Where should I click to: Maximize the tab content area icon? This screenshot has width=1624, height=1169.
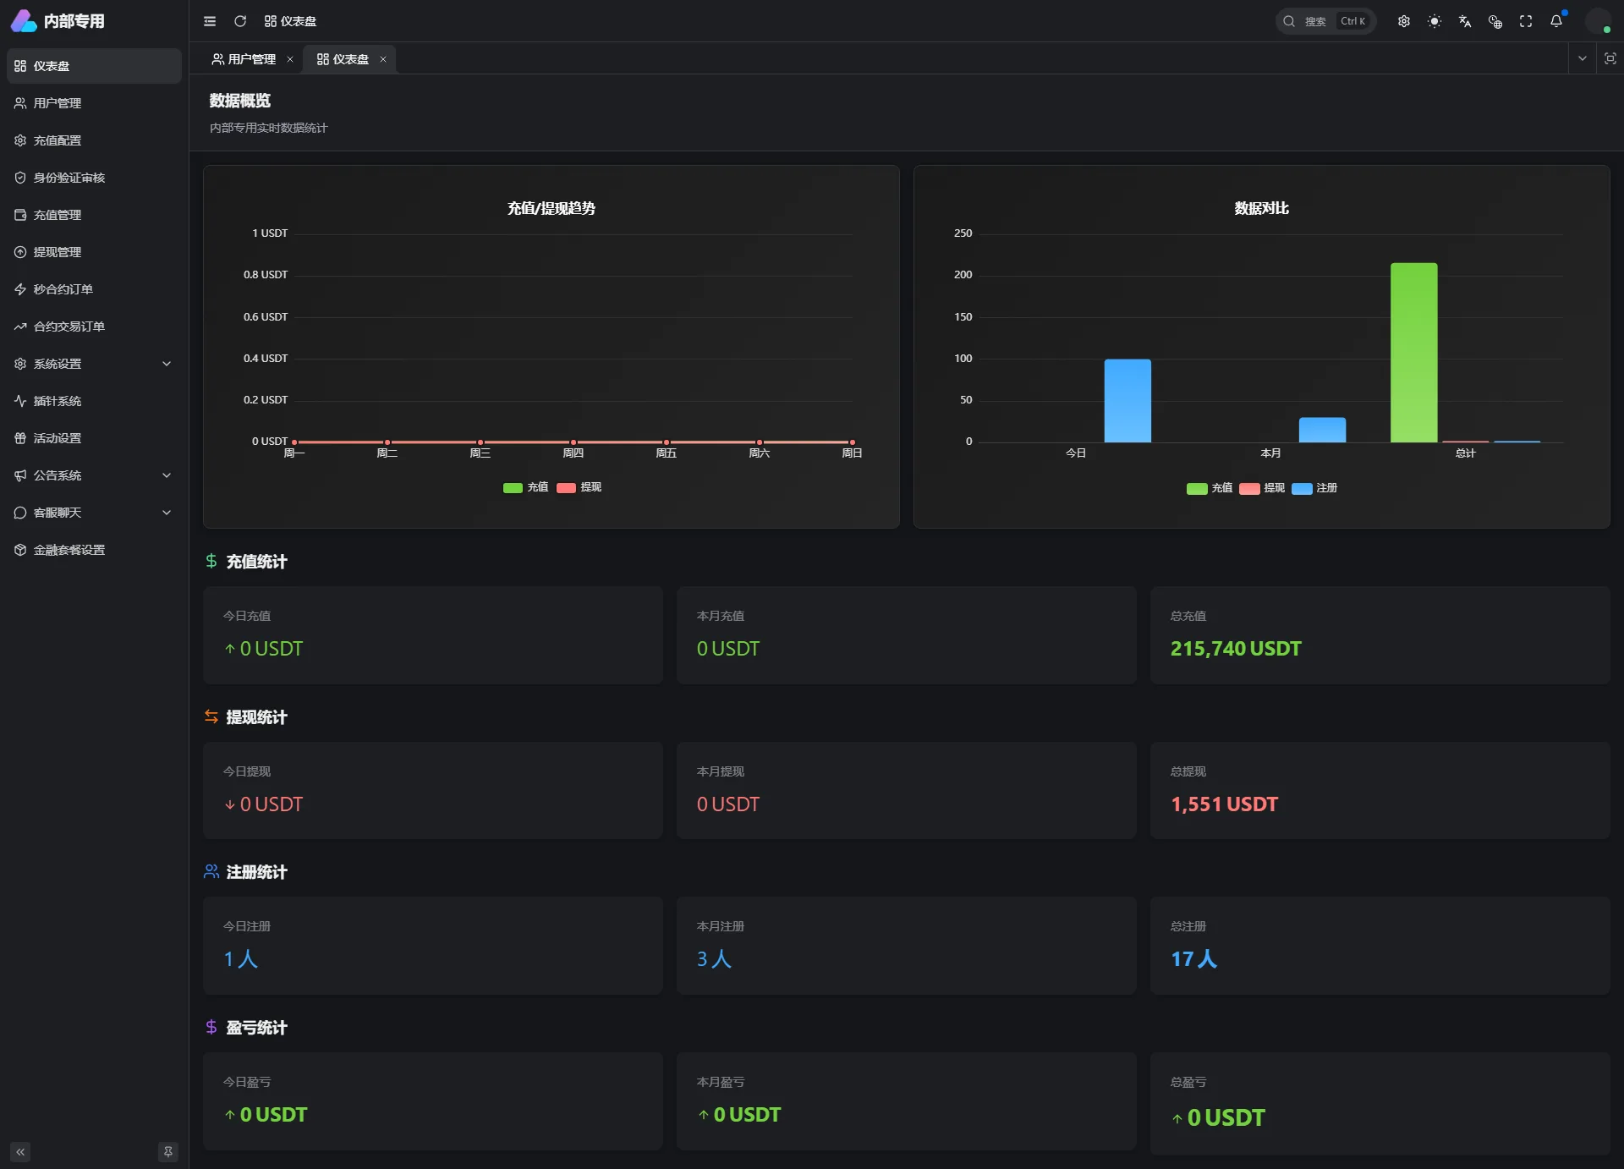[x=1610, y=58]
